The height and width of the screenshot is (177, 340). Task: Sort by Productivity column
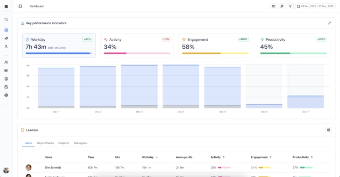pos(302,157)
